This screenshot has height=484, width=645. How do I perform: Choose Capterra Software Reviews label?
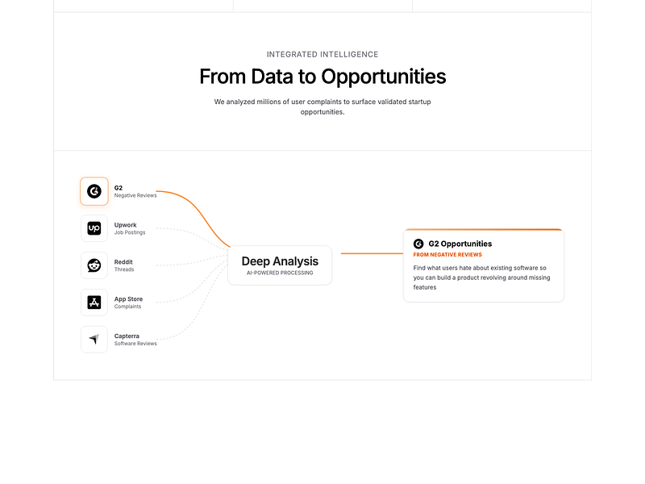point(135,340)
